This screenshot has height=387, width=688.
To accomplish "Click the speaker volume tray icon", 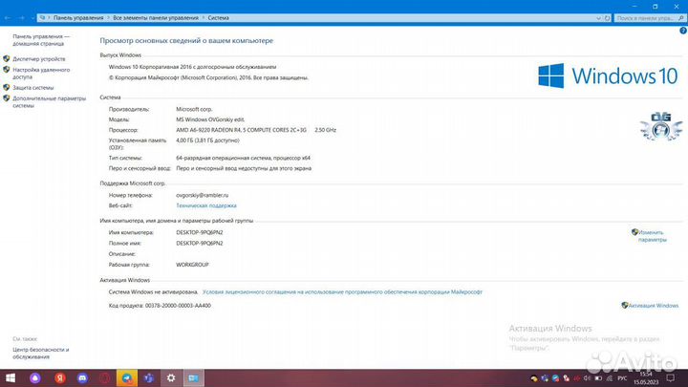I will point(587,377).
